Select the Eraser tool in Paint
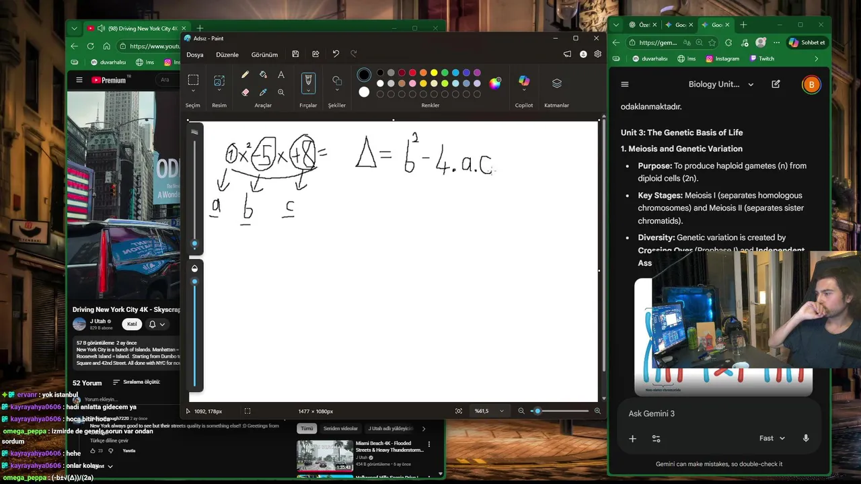 (x=245, y=92)
